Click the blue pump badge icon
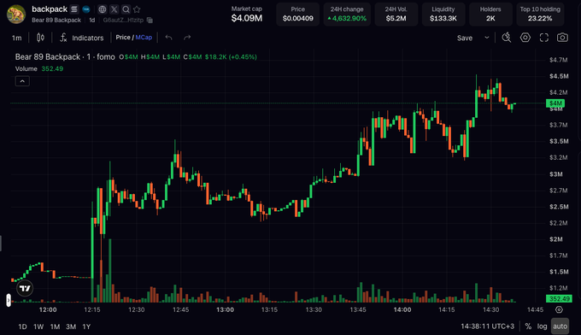Image resolution: width=581 pixels, height=335 pixels. pyautogui.click(x=86, y=9)
